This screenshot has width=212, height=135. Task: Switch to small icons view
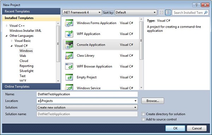click(161, 12)
